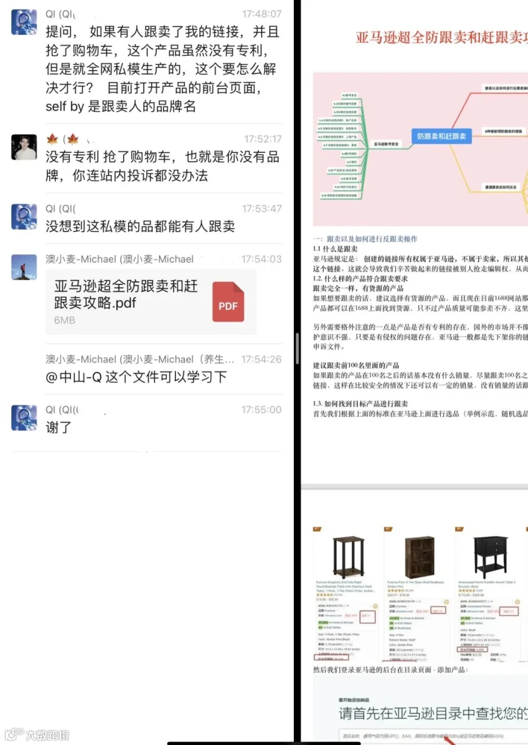The height and width of the screenshot is (745, 528).
Task: Click the blue heading "一: 跟卖以及如何进行反跟卖操作"
Action: (x=365, y=239)
